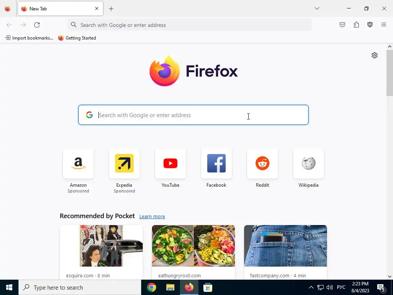
Task: Open the Action Center notifications
Action: click(381, 287)
